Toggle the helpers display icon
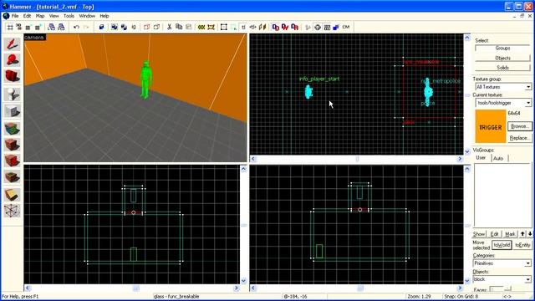 tap(318, 27)
